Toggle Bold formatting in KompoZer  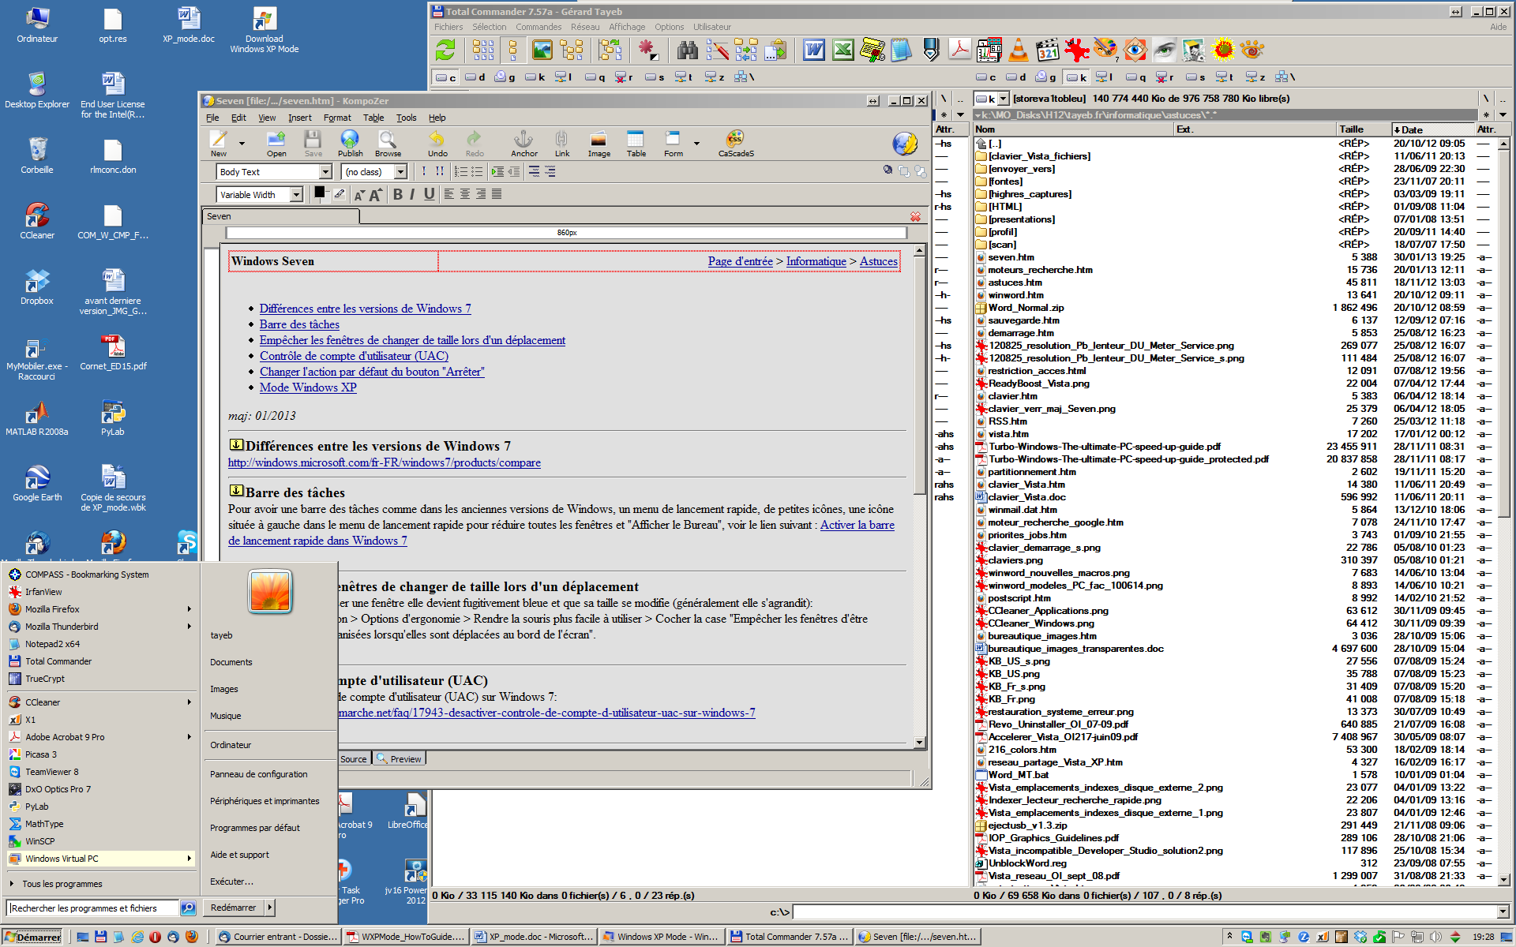(398, 194)
